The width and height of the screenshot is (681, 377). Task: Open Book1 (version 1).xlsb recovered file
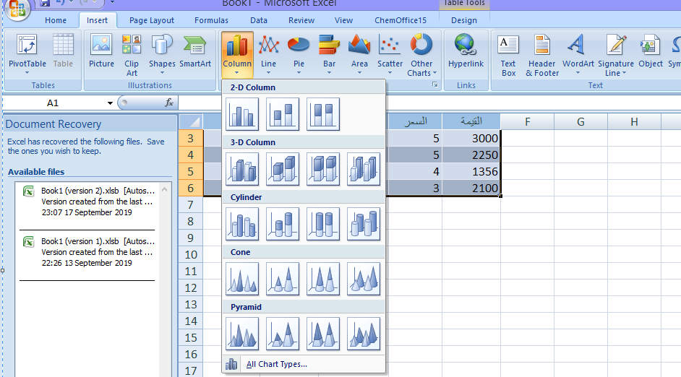89,252
